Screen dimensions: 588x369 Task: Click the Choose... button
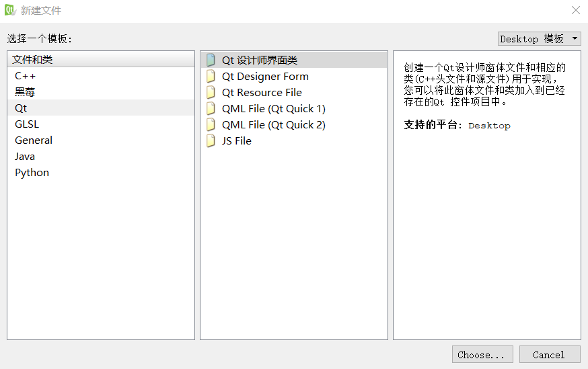coord(482,354)
